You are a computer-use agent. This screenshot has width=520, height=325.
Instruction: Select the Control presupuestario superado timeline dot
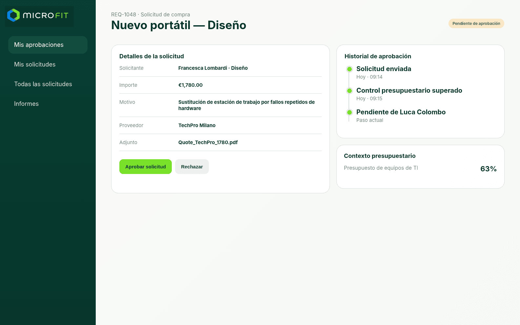click(x=350, y=91)
